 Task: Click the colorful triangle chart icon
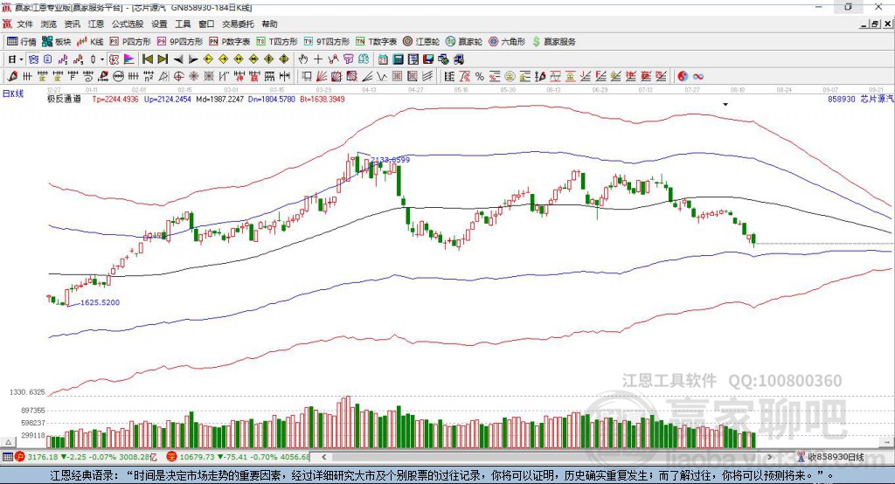click(x=129, y=59)
